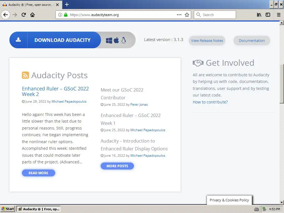
Task: Open Introduction to Enhanced Ruler Display Options post
Action: 134,145
